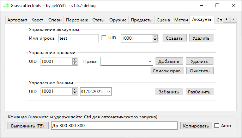Minimize the GrasscutterTools window
Image resolution: width=242 pixels, height=138 pixels.
click(201, 6)
